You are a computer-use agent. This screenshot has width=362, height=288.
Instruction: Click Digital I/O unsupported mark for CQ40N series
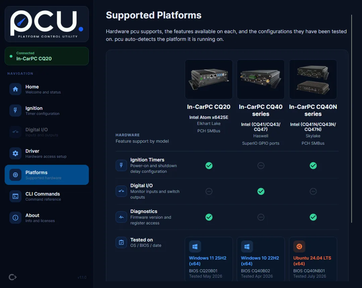pos(313,191)
